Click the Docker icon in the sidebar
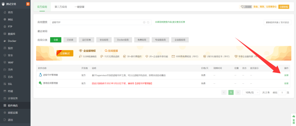 (x=5, y=41)
